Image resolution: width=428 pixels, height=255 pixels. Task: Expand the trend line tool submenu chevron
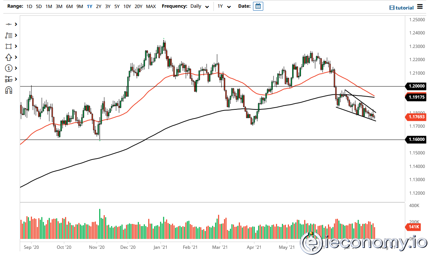point(15,24)
